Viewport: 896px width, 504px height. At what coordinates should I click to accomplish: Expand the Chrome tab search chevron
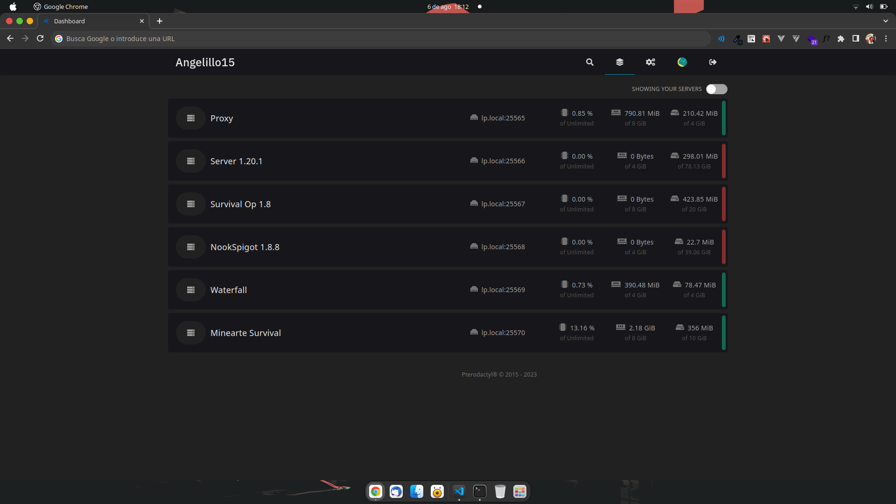[885, 21]
